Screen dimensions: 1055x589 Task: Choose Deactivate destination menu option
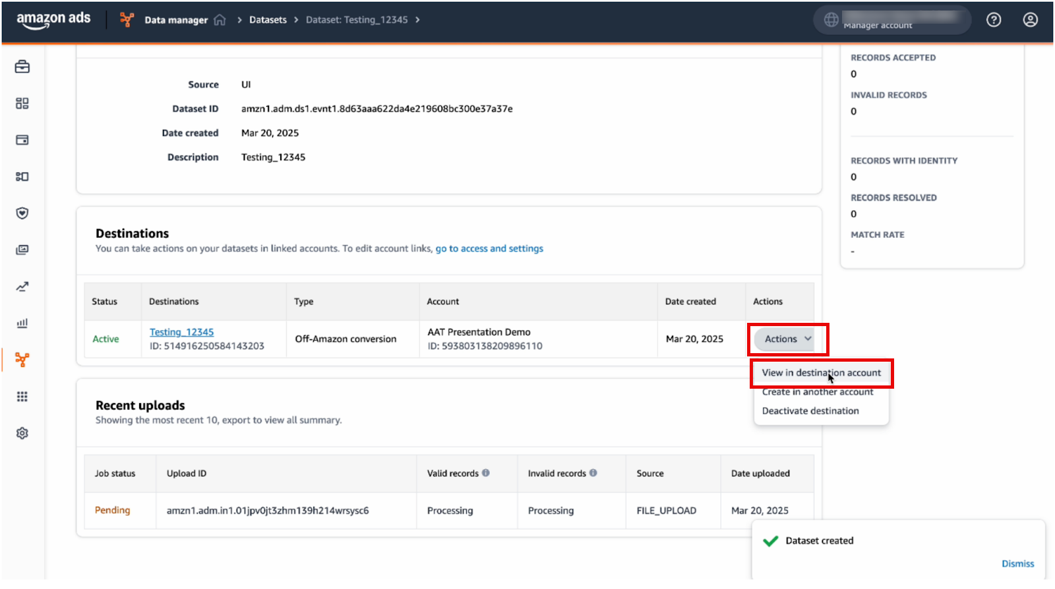810,411
